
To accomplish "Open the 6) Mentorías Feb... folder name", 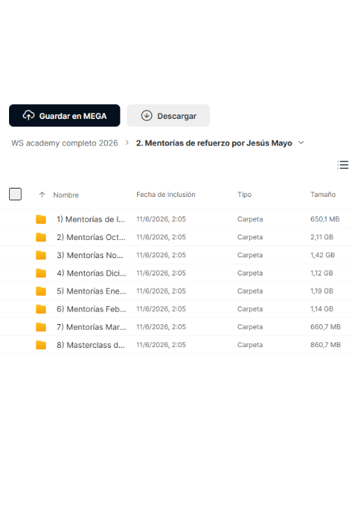I will 91,309.
